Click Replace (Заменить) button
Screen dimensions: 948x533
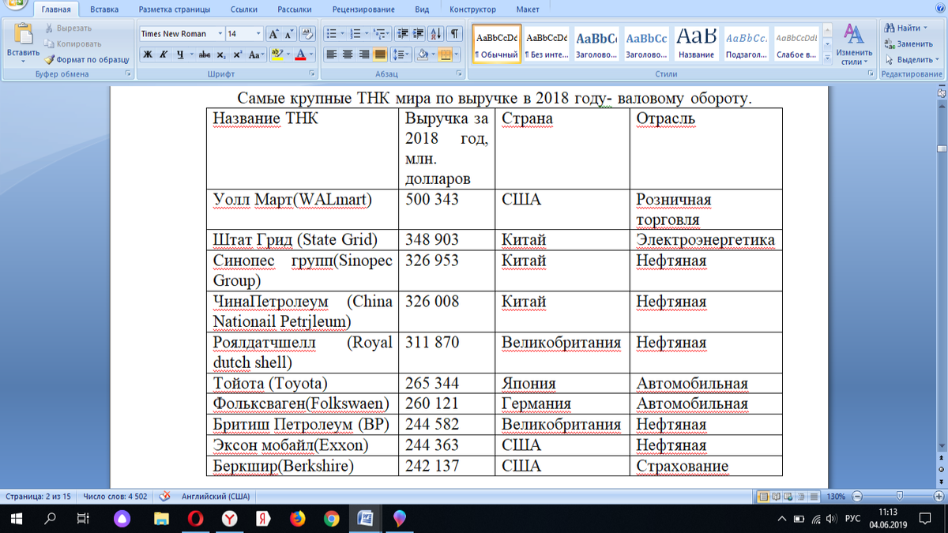coord(908,44)
